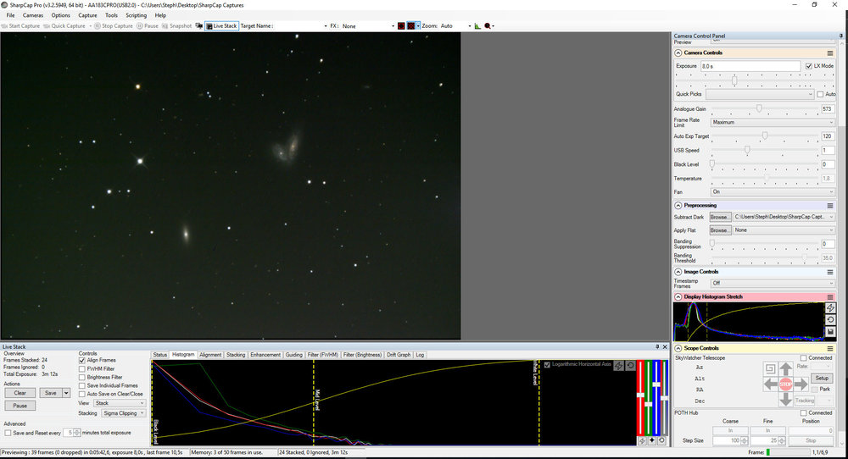Click the Live Stack toolbar button
Viewport: 848px width, 459px height.
coord(221,26)
